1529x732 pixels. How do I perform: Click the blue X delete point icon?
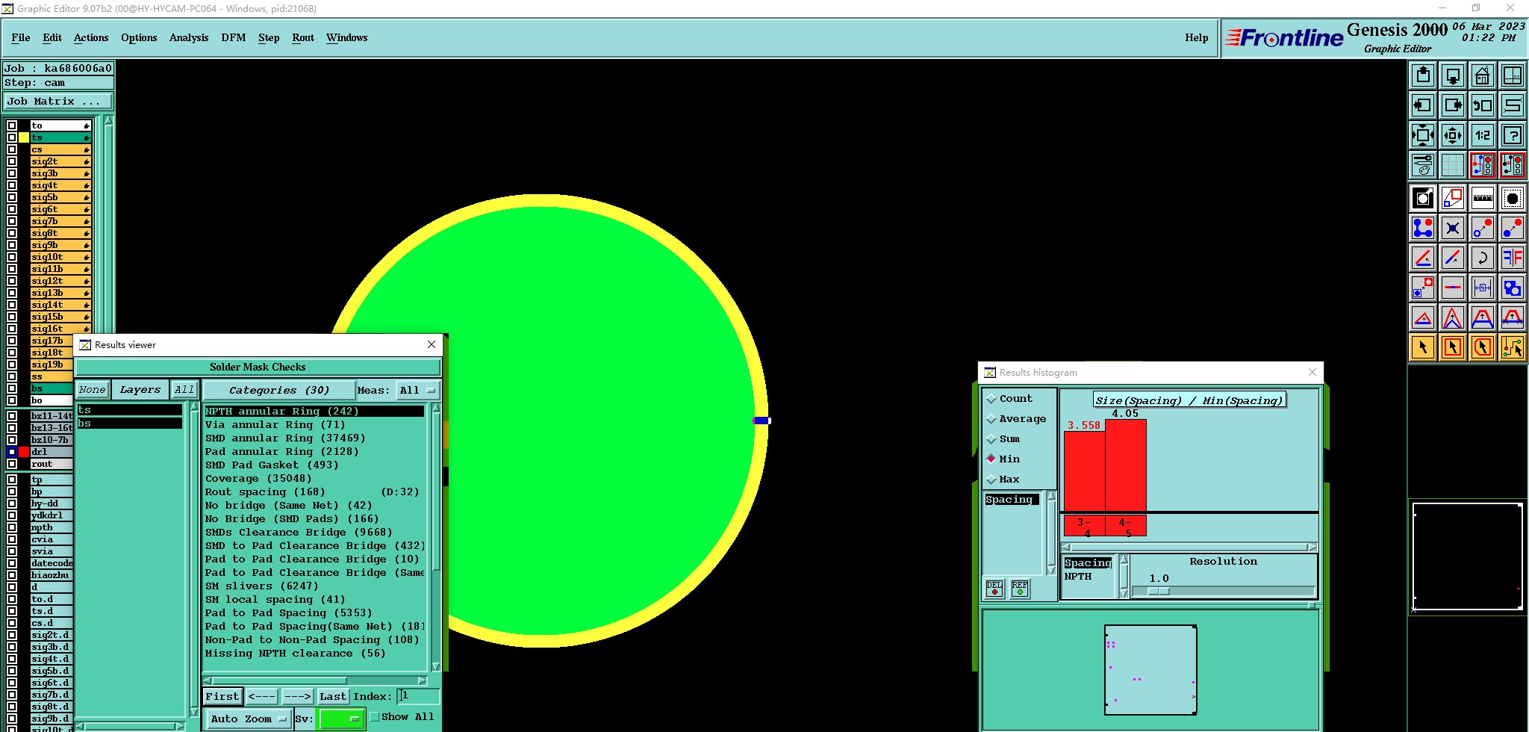point(1453,228)
